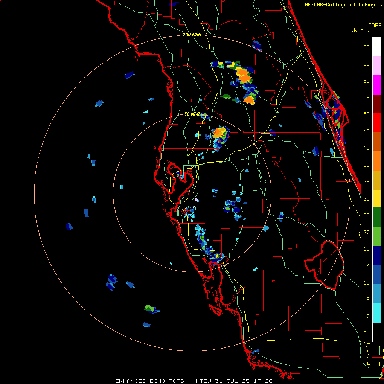Select the yellow 30 kft legend swatch
Screen dimensions: 384x384
click(377, 198)
